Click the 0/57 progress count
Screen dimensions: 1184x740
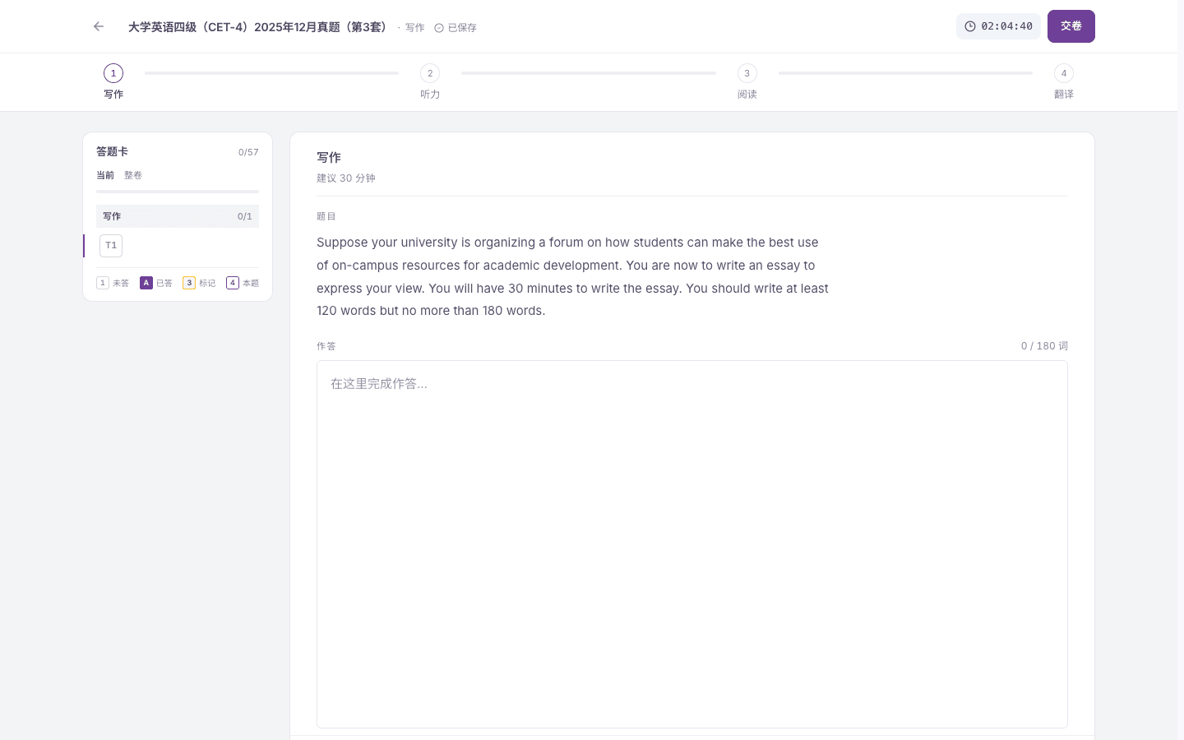(x=248, y=152)
